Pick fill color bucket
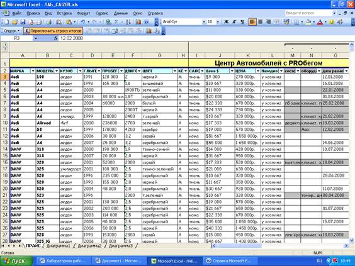The width and height of the screenshot is (355, 266). (308, 22)
